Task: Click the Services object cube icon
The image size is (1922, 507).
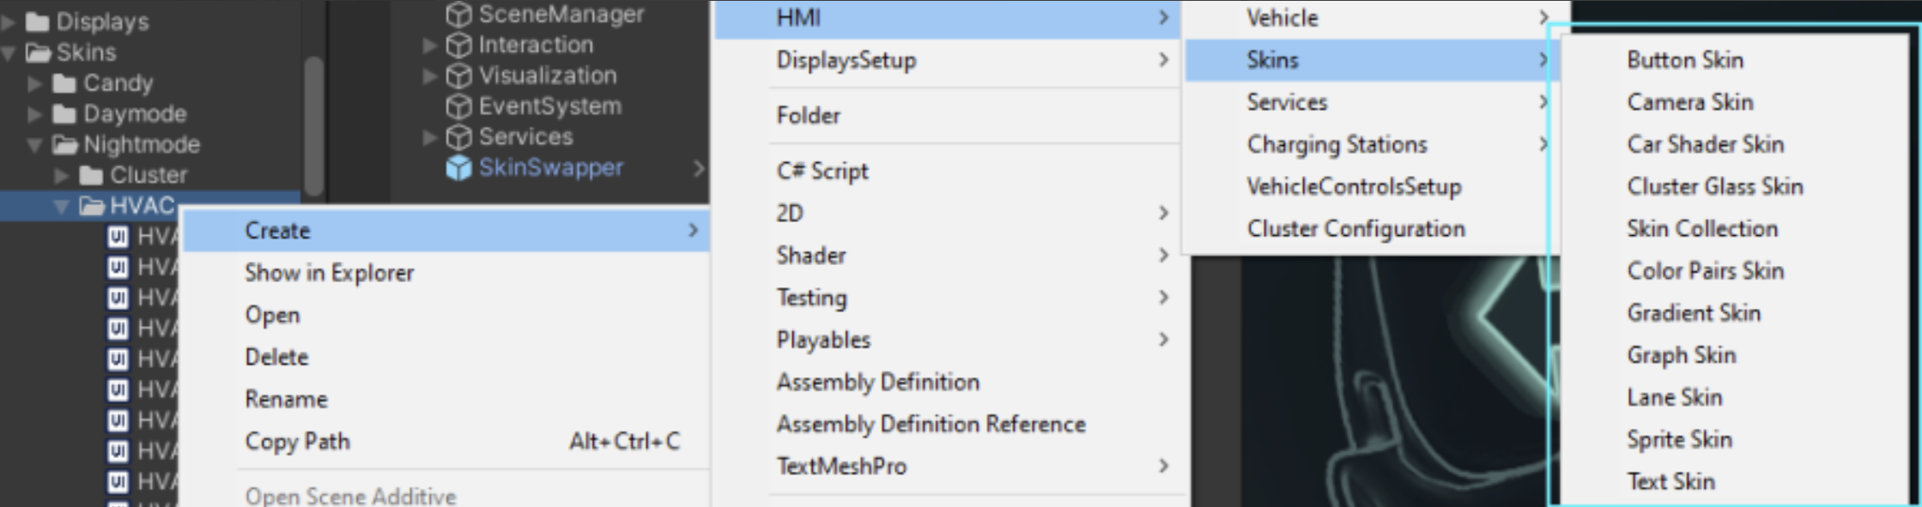Action: coord(459,137)
